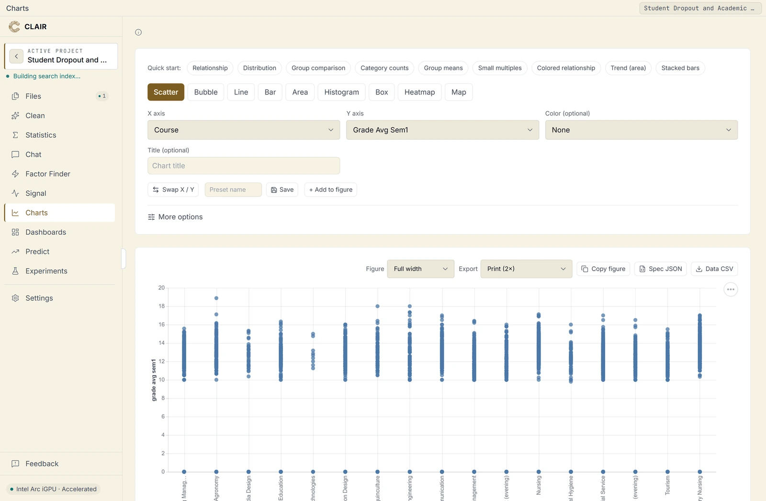Click the Signal waveform icon
Screen dimensions: 766x501
[15, 194]
